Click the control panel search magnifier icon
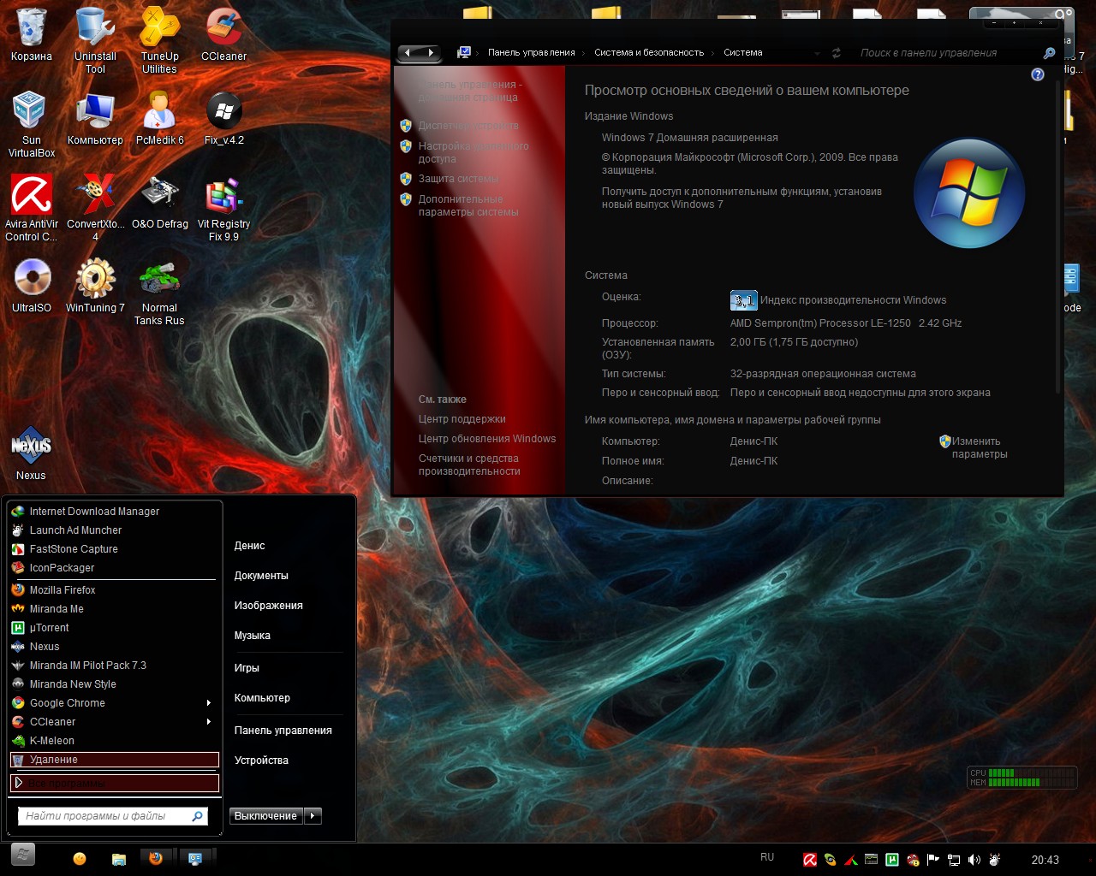The image size is (1096, 876). pyautogui.click(x=1049, y=53)
